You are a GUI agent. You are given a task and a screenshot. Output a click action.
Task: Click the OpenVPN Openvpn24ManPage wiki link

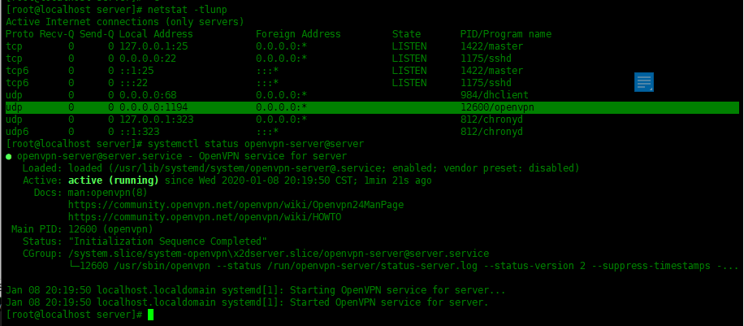tap(236, 205)
